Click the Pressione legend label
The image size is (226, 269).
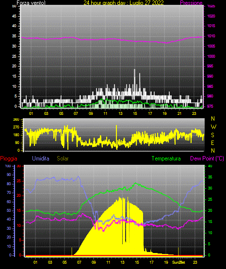click(191, 3)
